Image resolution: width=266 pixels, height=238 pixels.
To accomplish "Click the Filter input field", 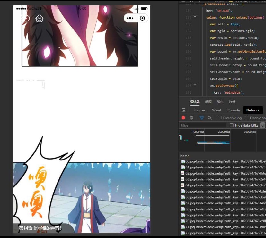I will (203, 126).
